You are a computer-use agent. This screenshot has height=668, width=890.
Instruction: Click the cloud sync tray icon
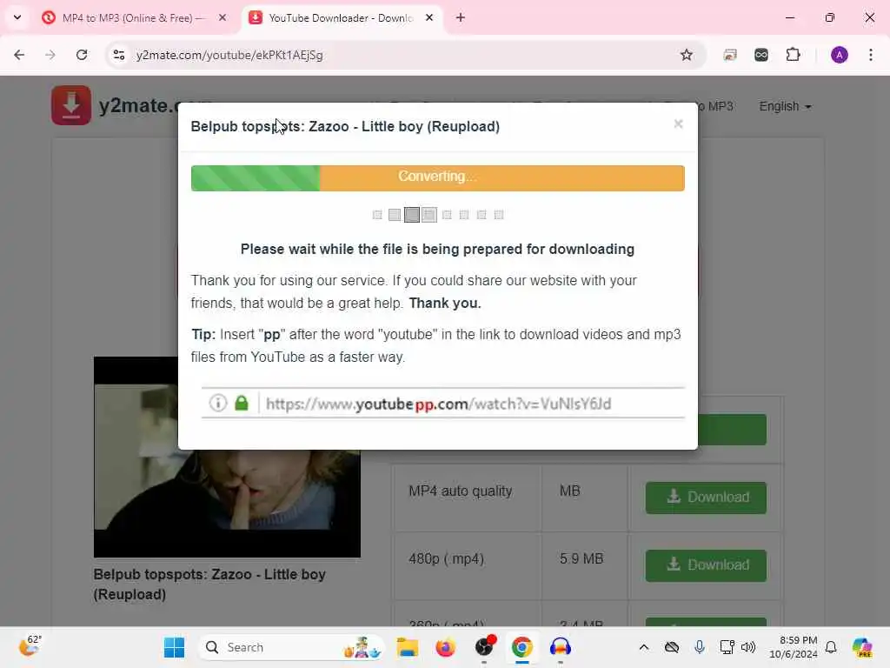pyautogui.click(x=672, y=647)
